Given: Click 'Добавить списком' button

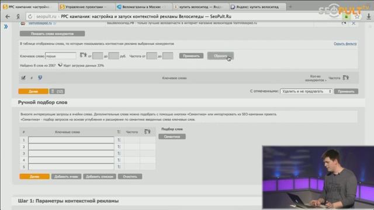Looking at the screenshot, I should click(99, 176).
